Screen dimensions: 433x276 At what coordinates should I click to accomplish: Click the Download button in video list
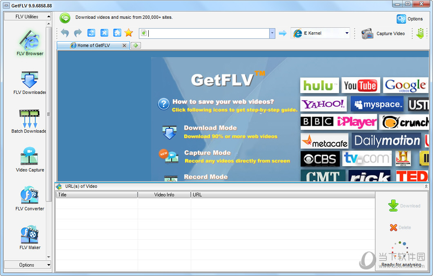click(x=404, y=206)
